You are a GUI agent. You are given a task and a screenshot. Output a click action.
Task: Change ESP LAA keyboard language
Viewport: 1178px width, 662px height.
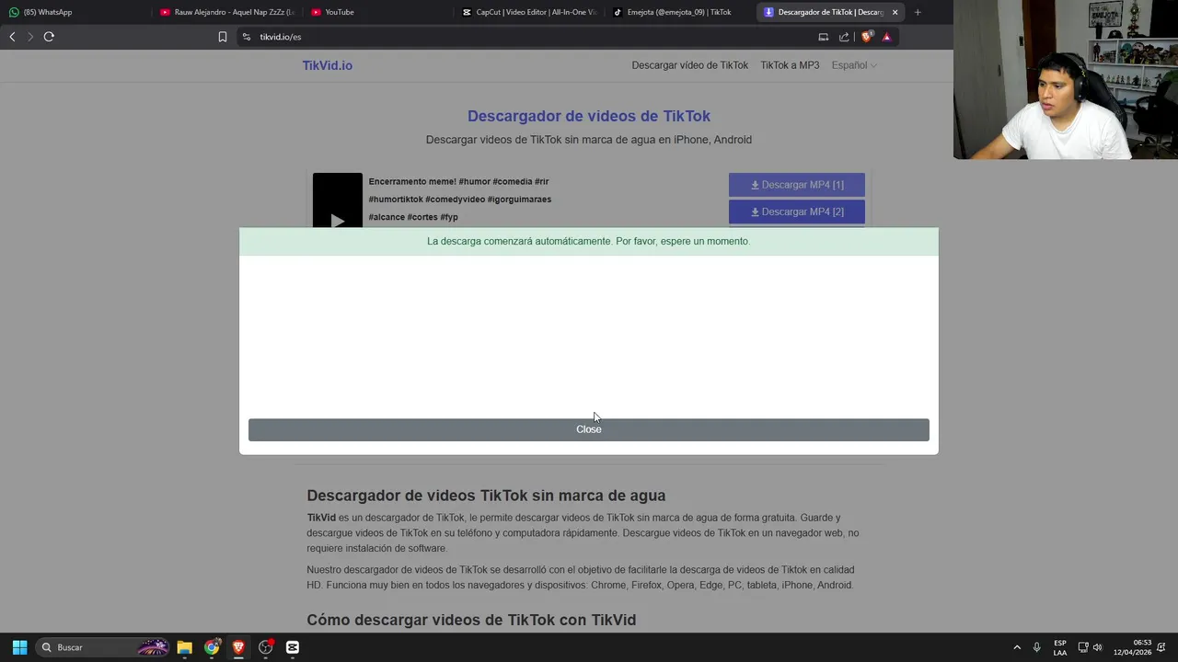(x=1060, y=647)
